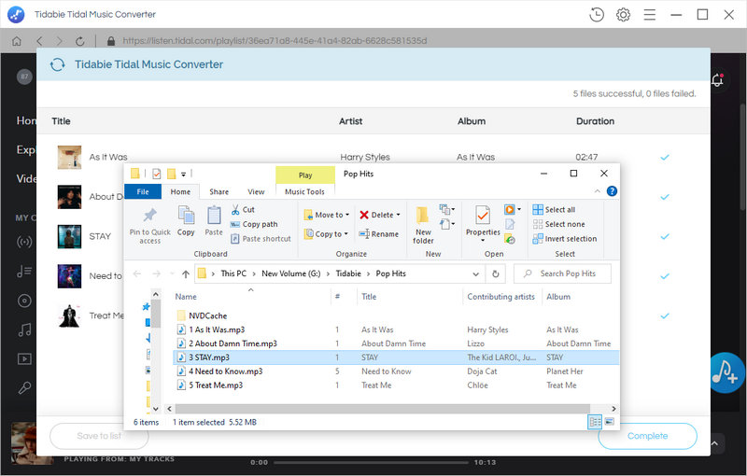This screenshot has height=476, width=747.
Task: Click the History icon in Open group
Action: (510, 239)
